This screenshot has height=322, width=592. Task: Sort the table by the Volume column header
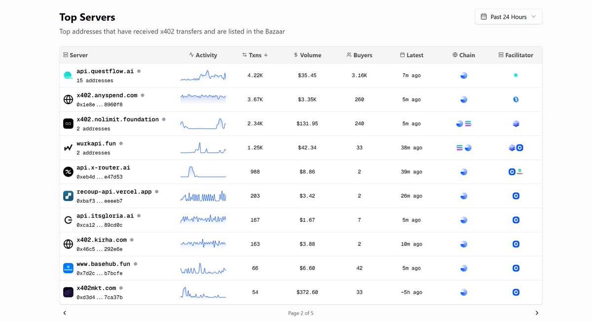point(307,55)
